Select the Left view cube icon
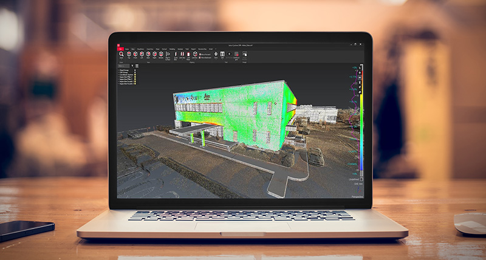 (x=142, y=55)
